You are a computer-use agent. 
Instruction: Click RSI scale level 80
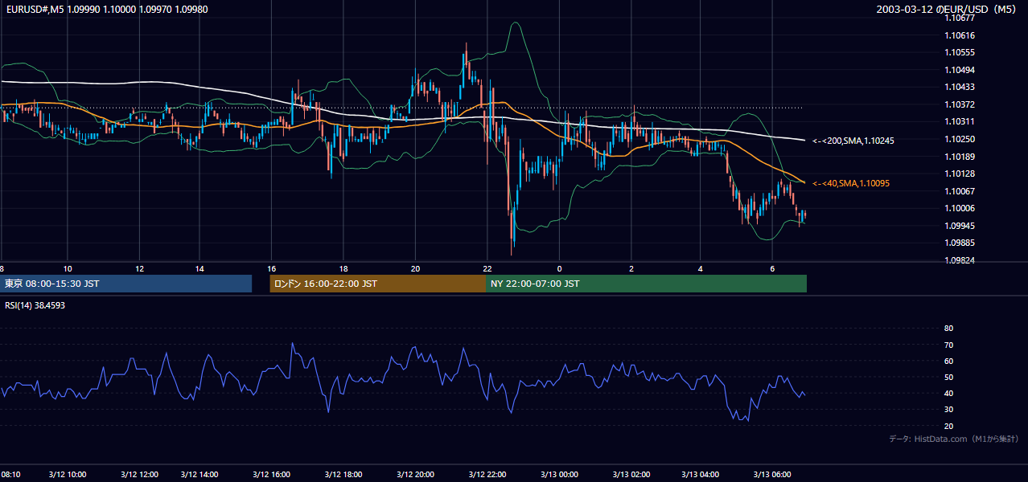(x=948, y=329)
